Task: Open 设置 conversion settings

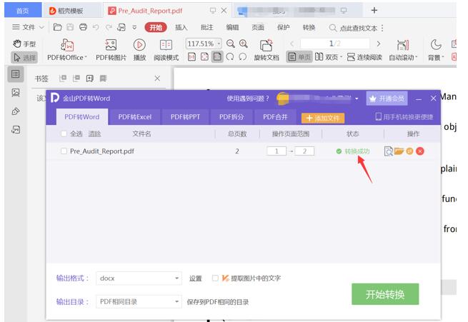Action: [196, 278]
